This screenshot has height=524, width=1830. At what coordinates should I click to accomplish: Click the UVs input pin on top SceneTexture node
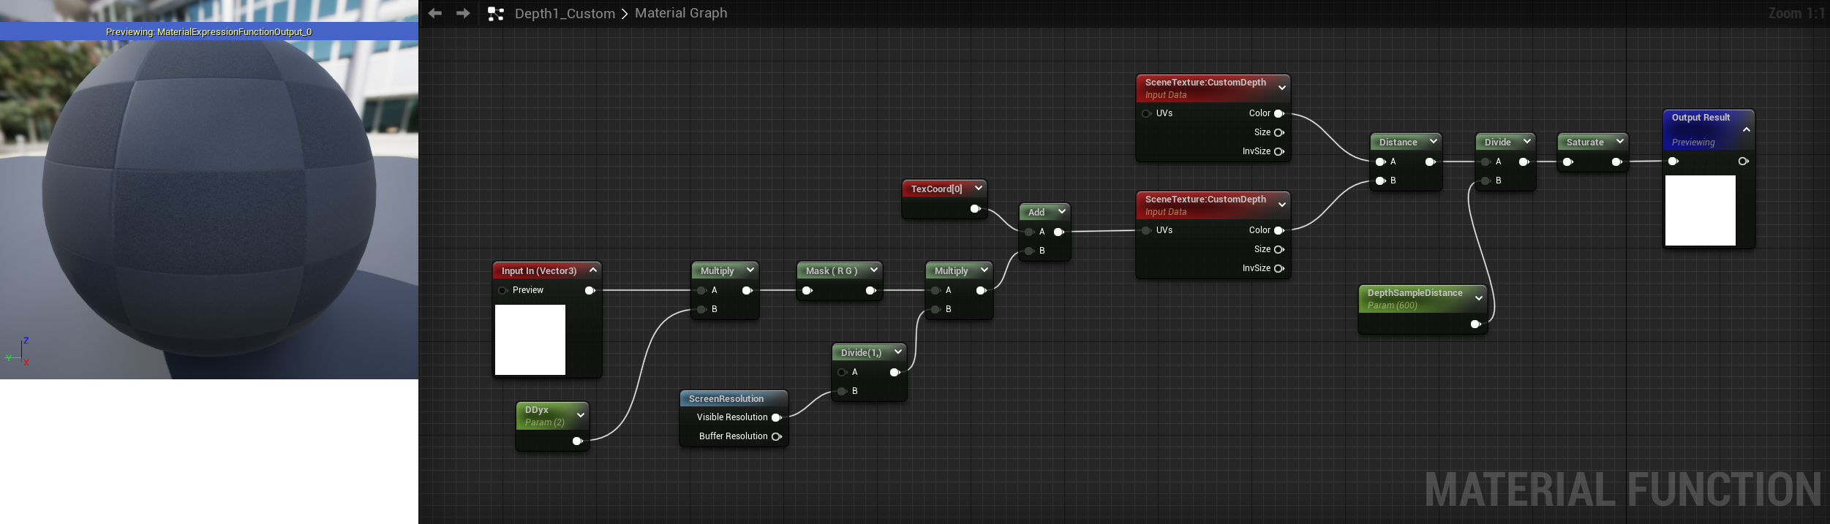(1146, 113)
